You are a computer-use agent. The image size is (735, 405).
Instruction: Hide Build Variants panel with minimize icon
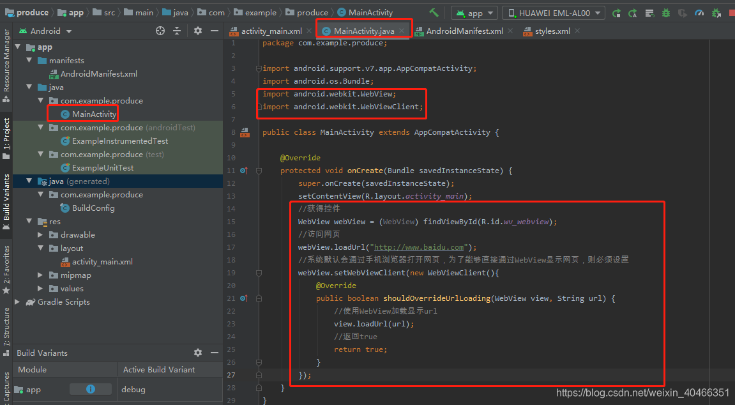[214, 353]
